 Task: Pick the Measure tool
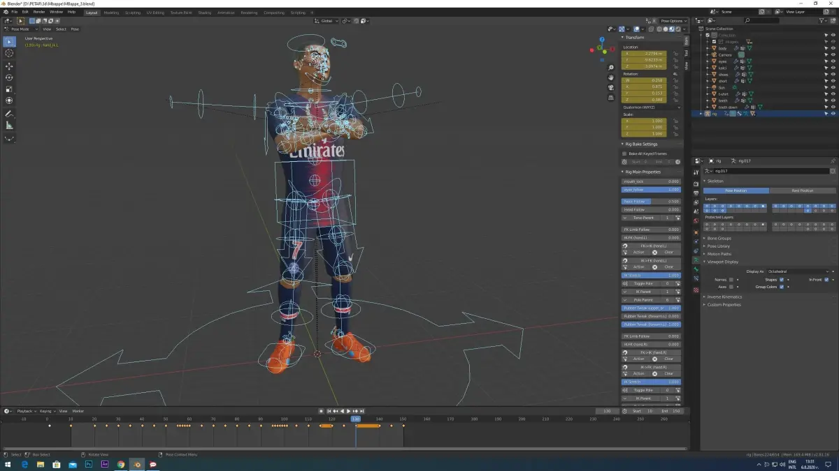click(x=9, y=126)
